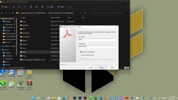
Task: Open Excel from the taskbar
Action: coord(95,98)
